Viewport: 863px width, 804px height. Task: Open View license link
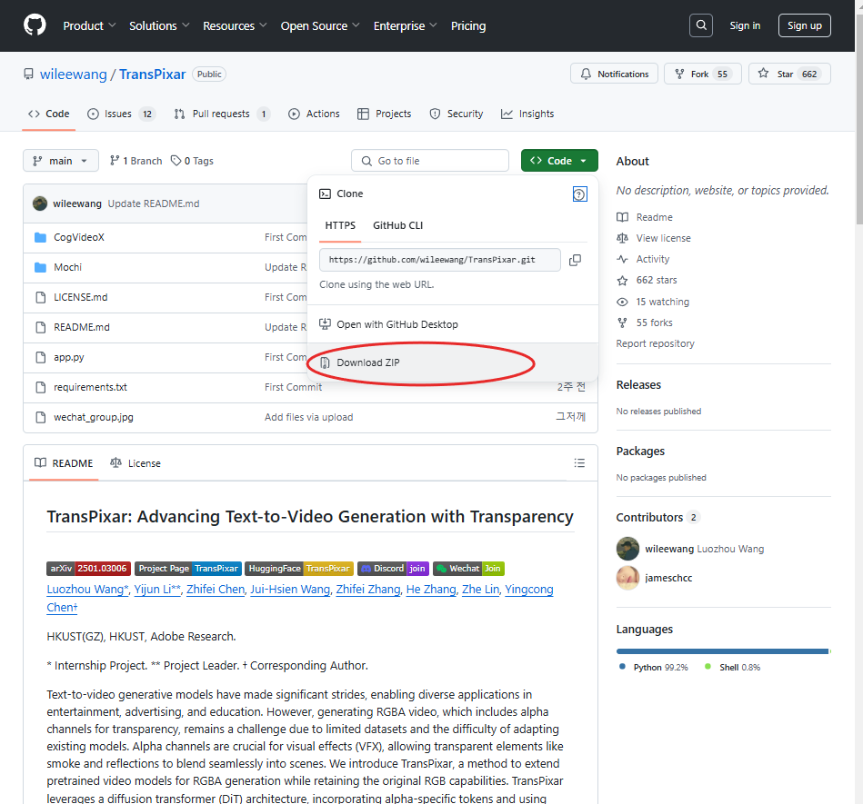[x=653, y=238]
